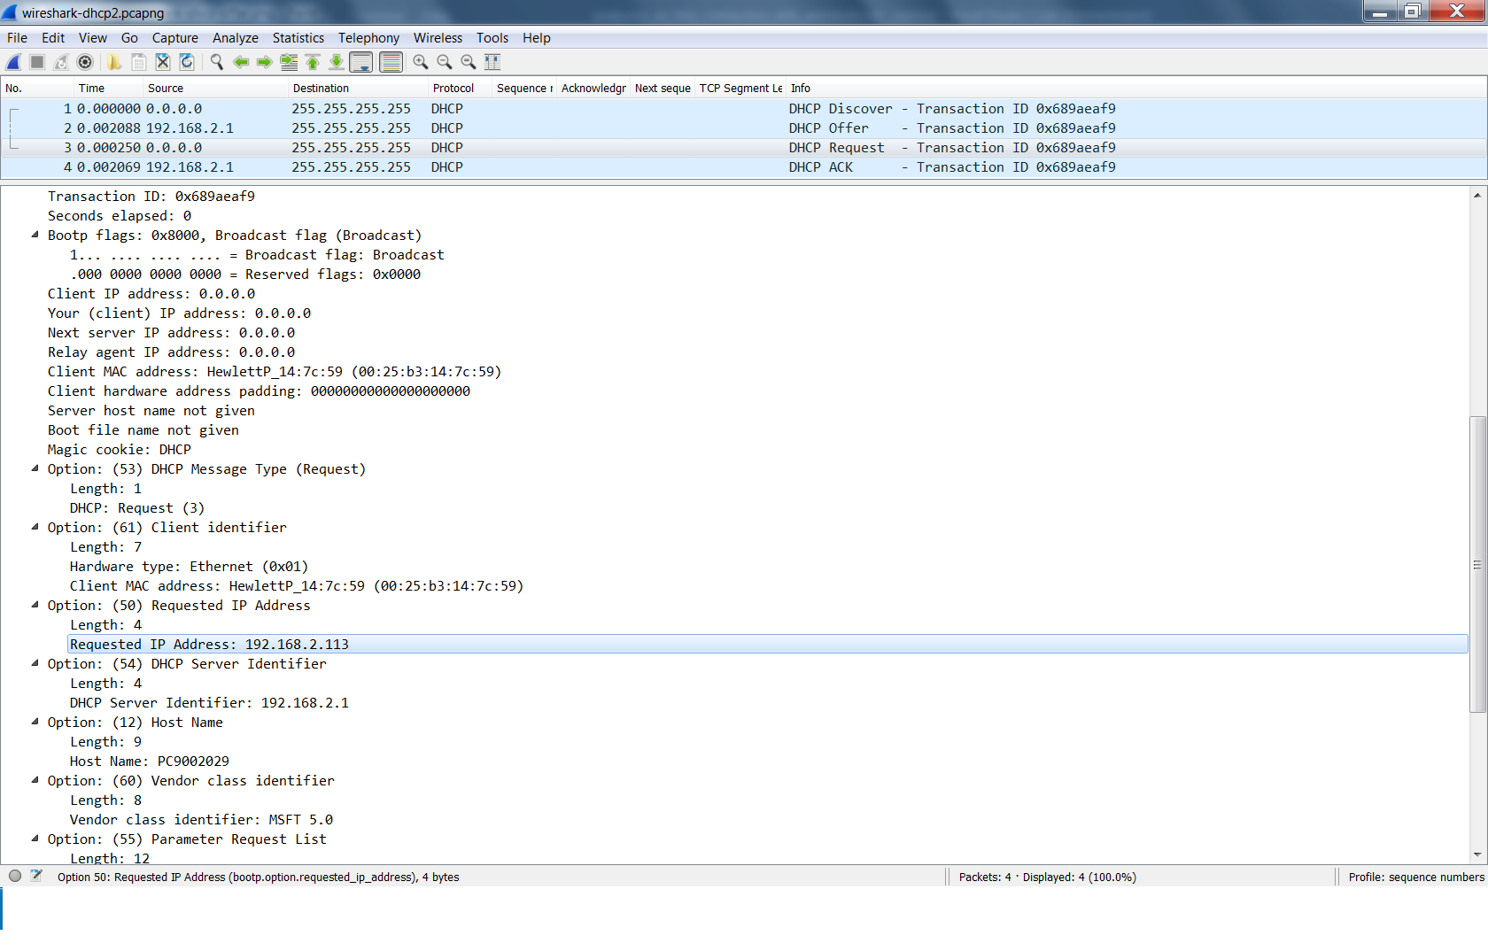Zoom in on the packet list
The height and width of the screenshot is (951, 1488).
pos(421,62)
